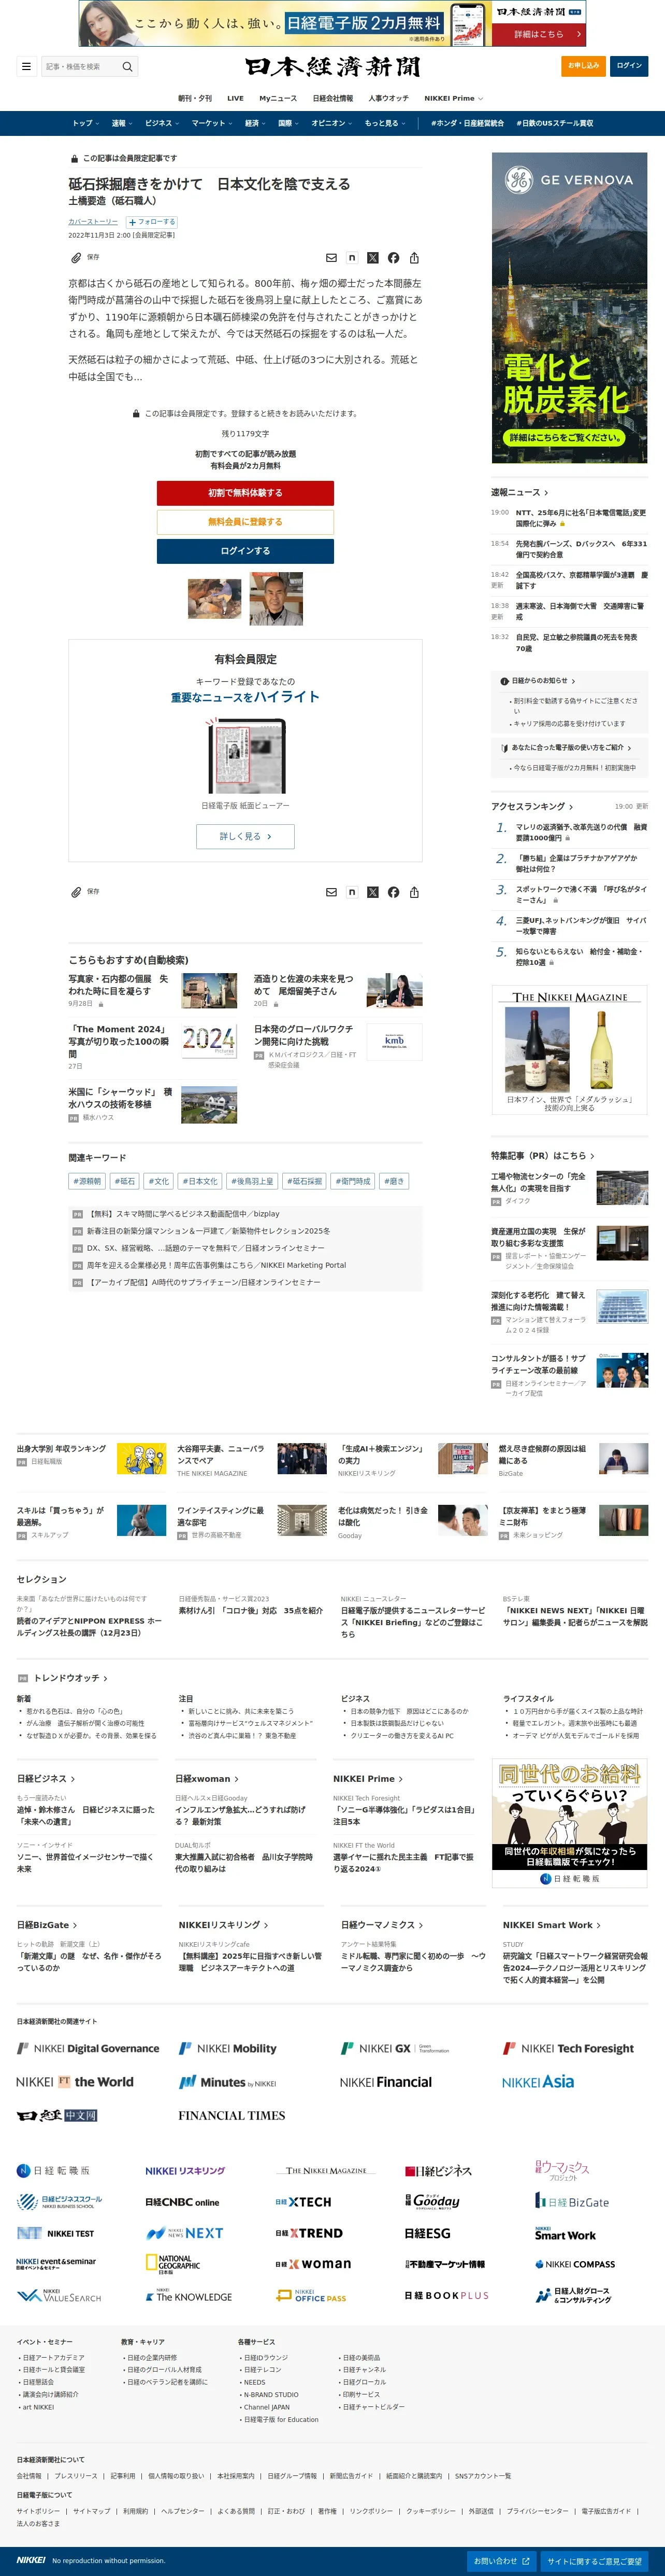Click the 日経xTECH logo

(x=303, y=2202)
